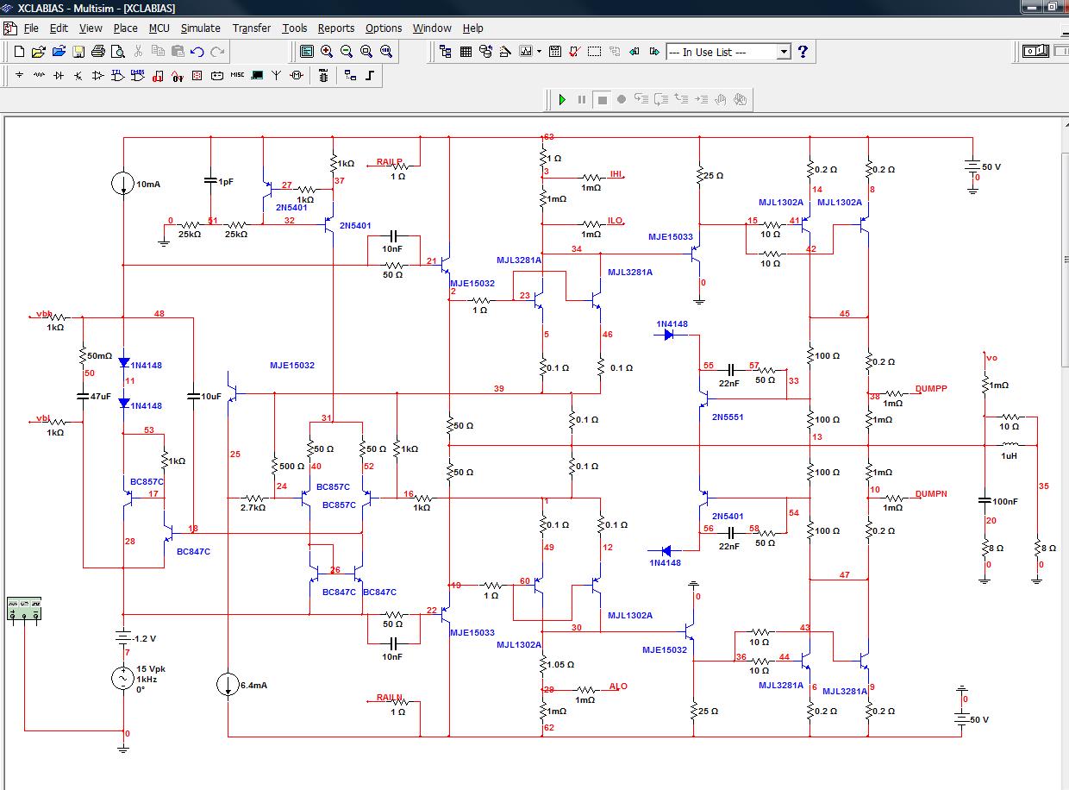The image size is (1069, 790).
Task: Pause the simulation
Action: (582, 100)
